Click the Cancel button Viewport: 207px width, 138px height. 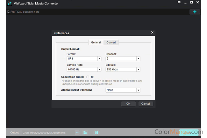tap(146, 104)
